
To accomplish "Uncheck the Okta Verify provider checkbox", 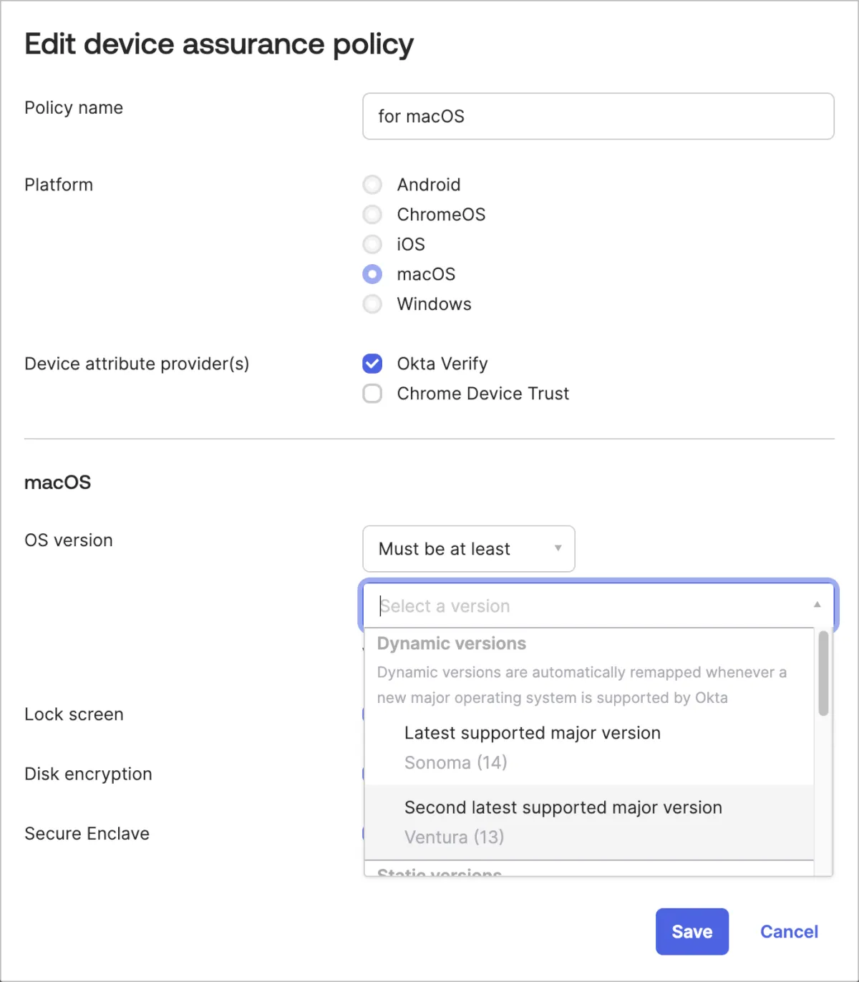I will click(372, 364).
